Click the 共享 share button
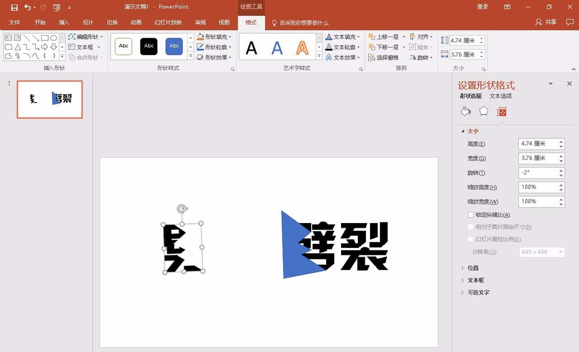 (x=546, y=22)
